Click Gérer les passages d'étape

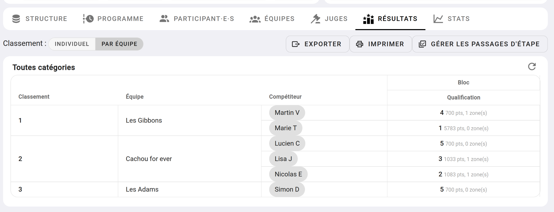coord(479,44)
